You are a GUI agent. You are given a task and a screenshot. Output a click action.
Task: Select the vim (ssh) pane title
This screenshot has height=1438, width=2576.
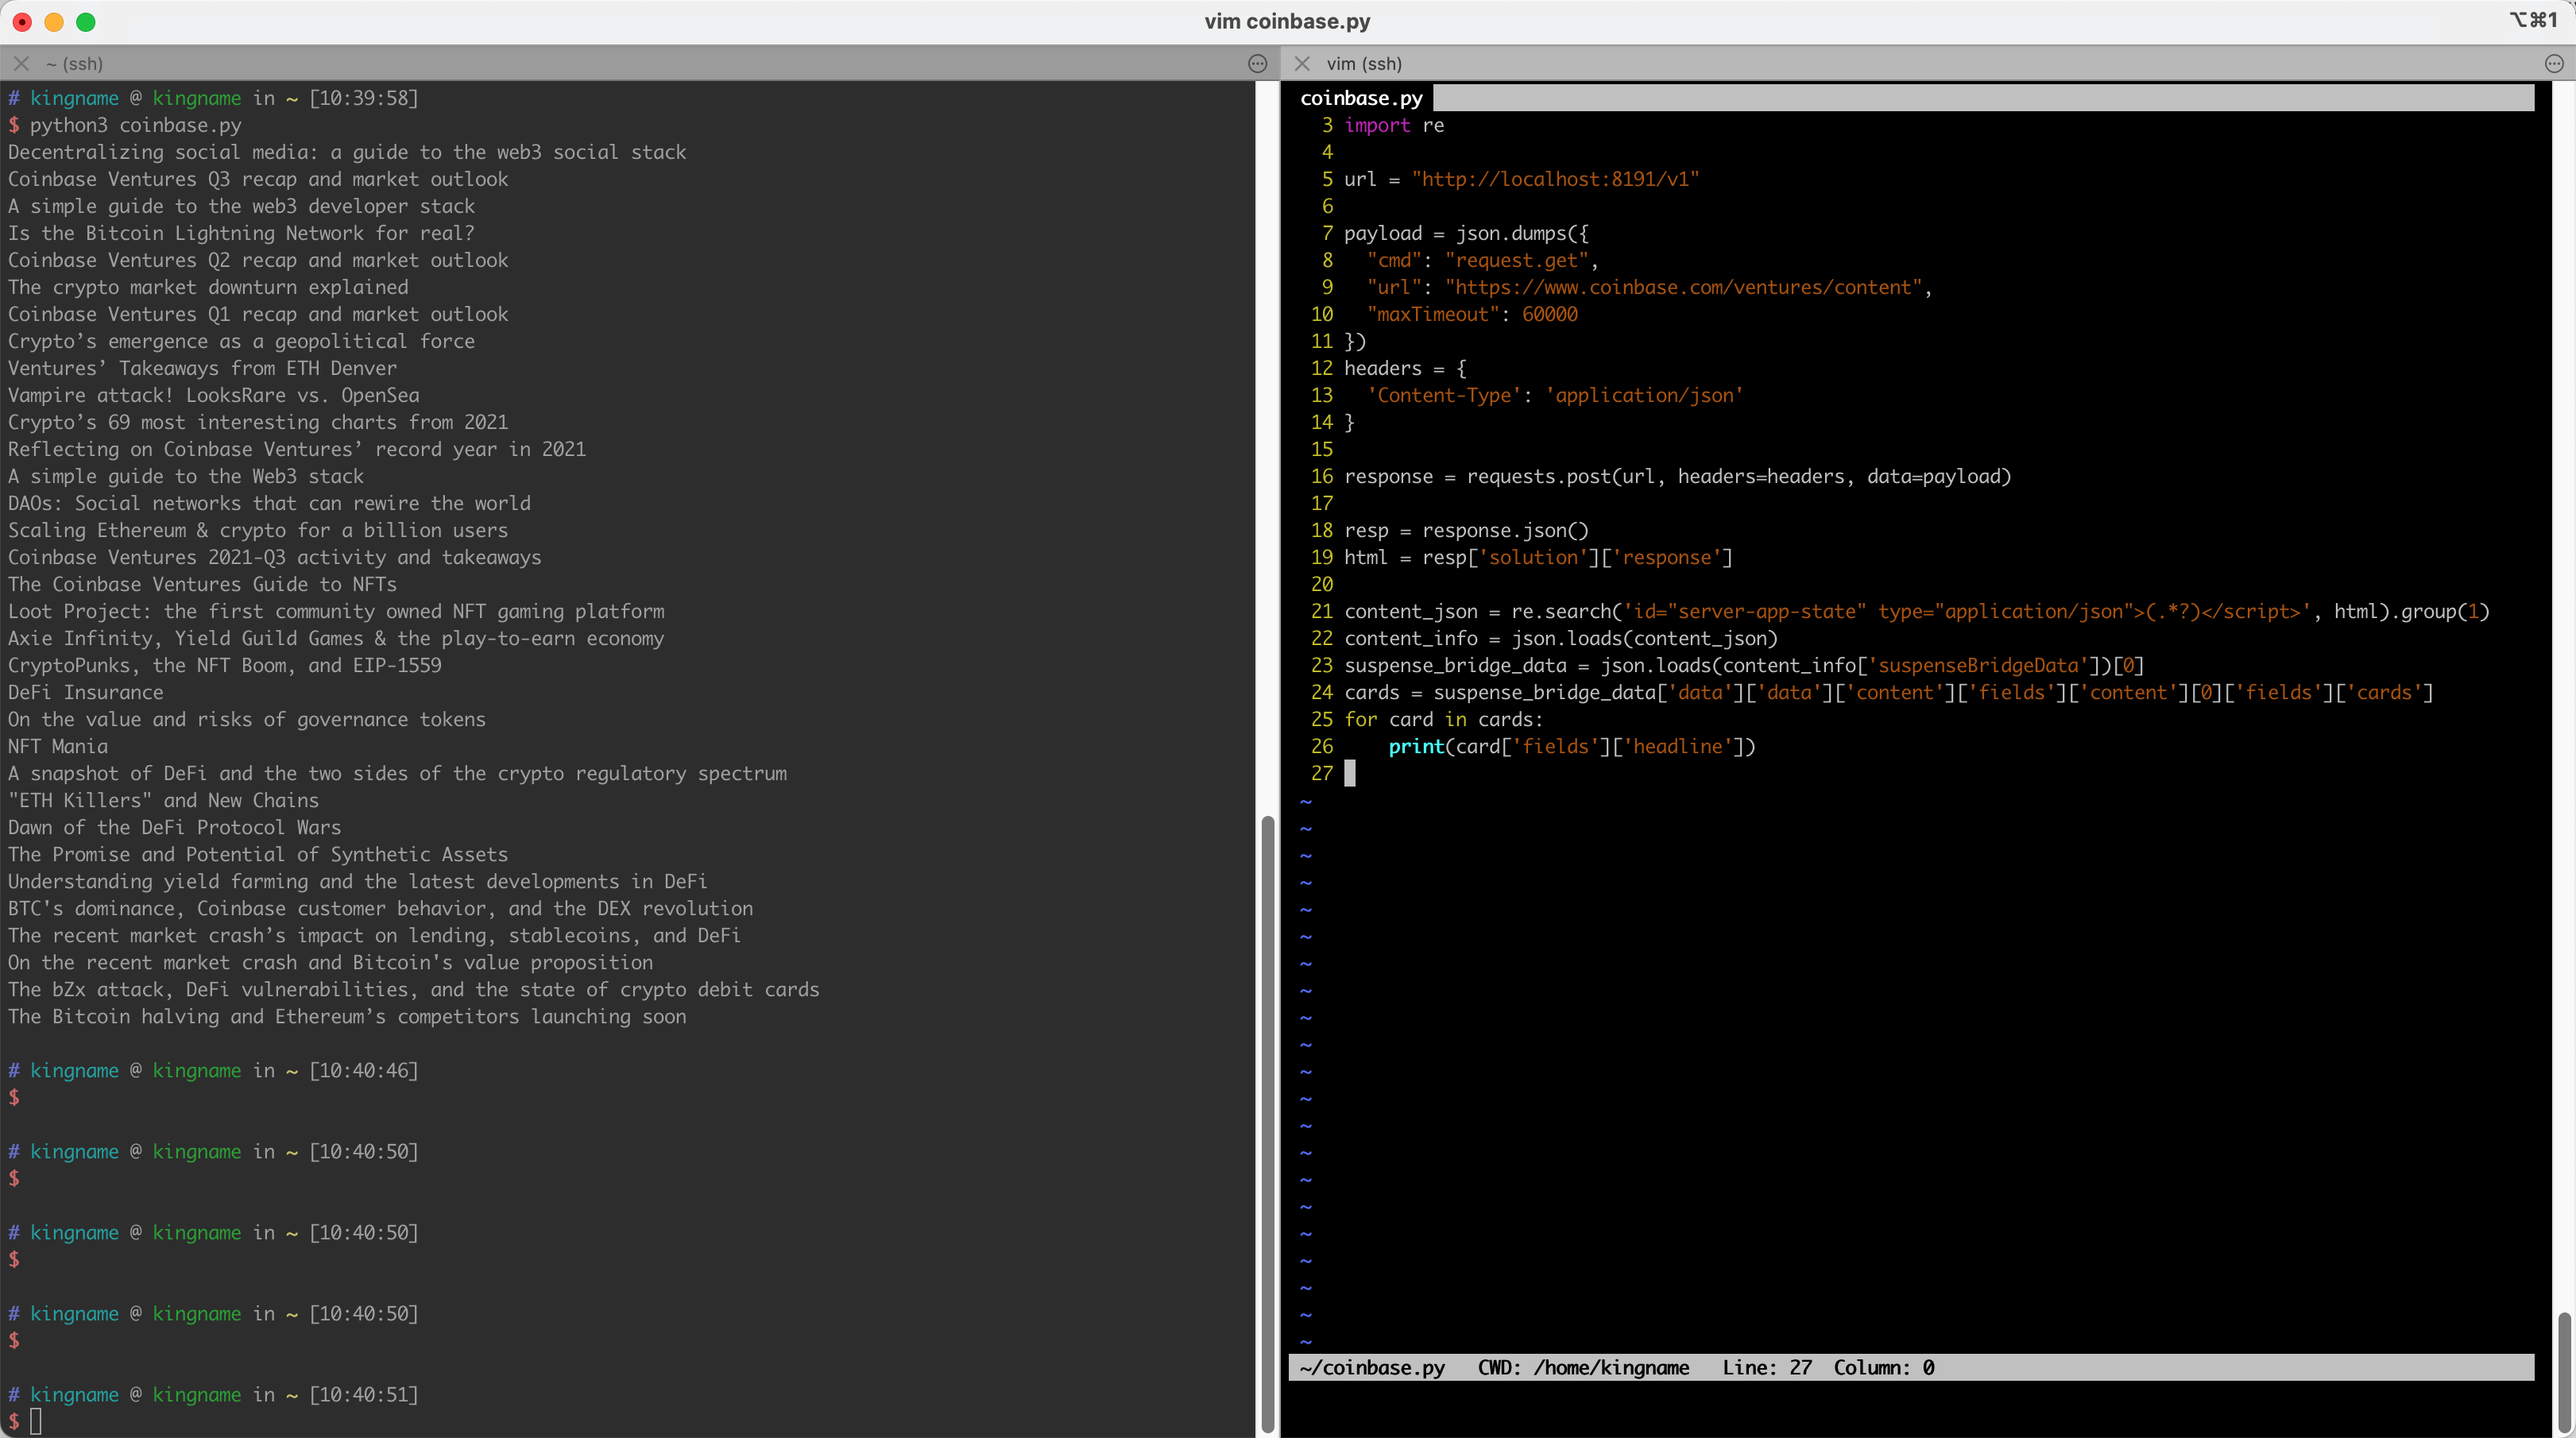(1363, 63)
